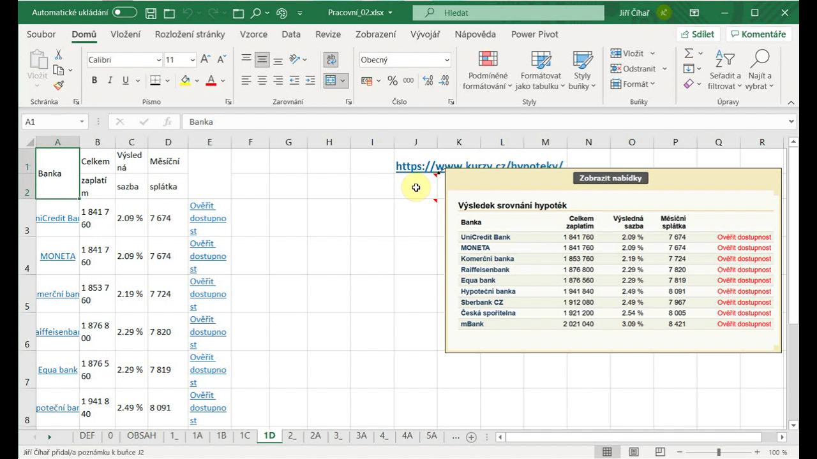
Task: Open Formátovat jako tabulku gallery
Action: [x=540, y=71]
